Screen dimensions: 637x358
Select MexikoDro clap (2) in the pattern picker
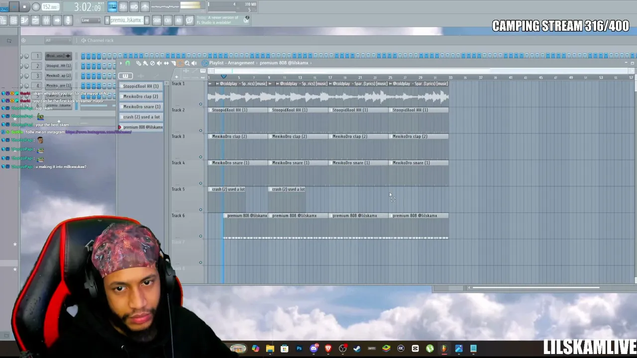(x=141, y=96)
